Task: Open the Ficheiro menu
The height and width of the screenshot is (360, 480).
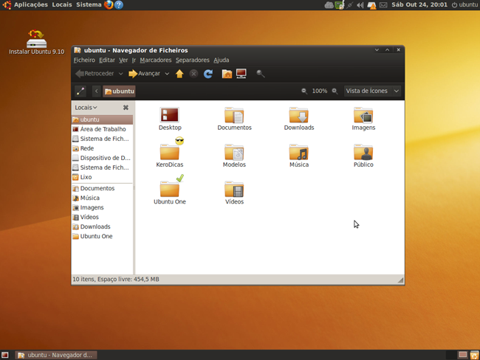Action: pyautogui.click(x=84, y=60)
